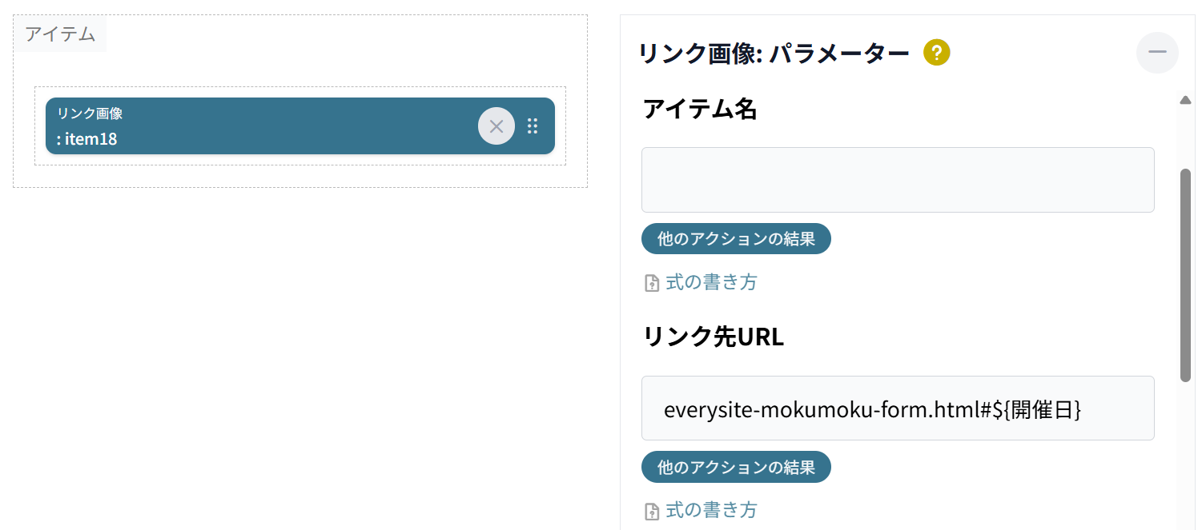The image size is (1202, 530).
Task: Collapse the パラメーター panel with the minus button
Action: point(1157,53)
